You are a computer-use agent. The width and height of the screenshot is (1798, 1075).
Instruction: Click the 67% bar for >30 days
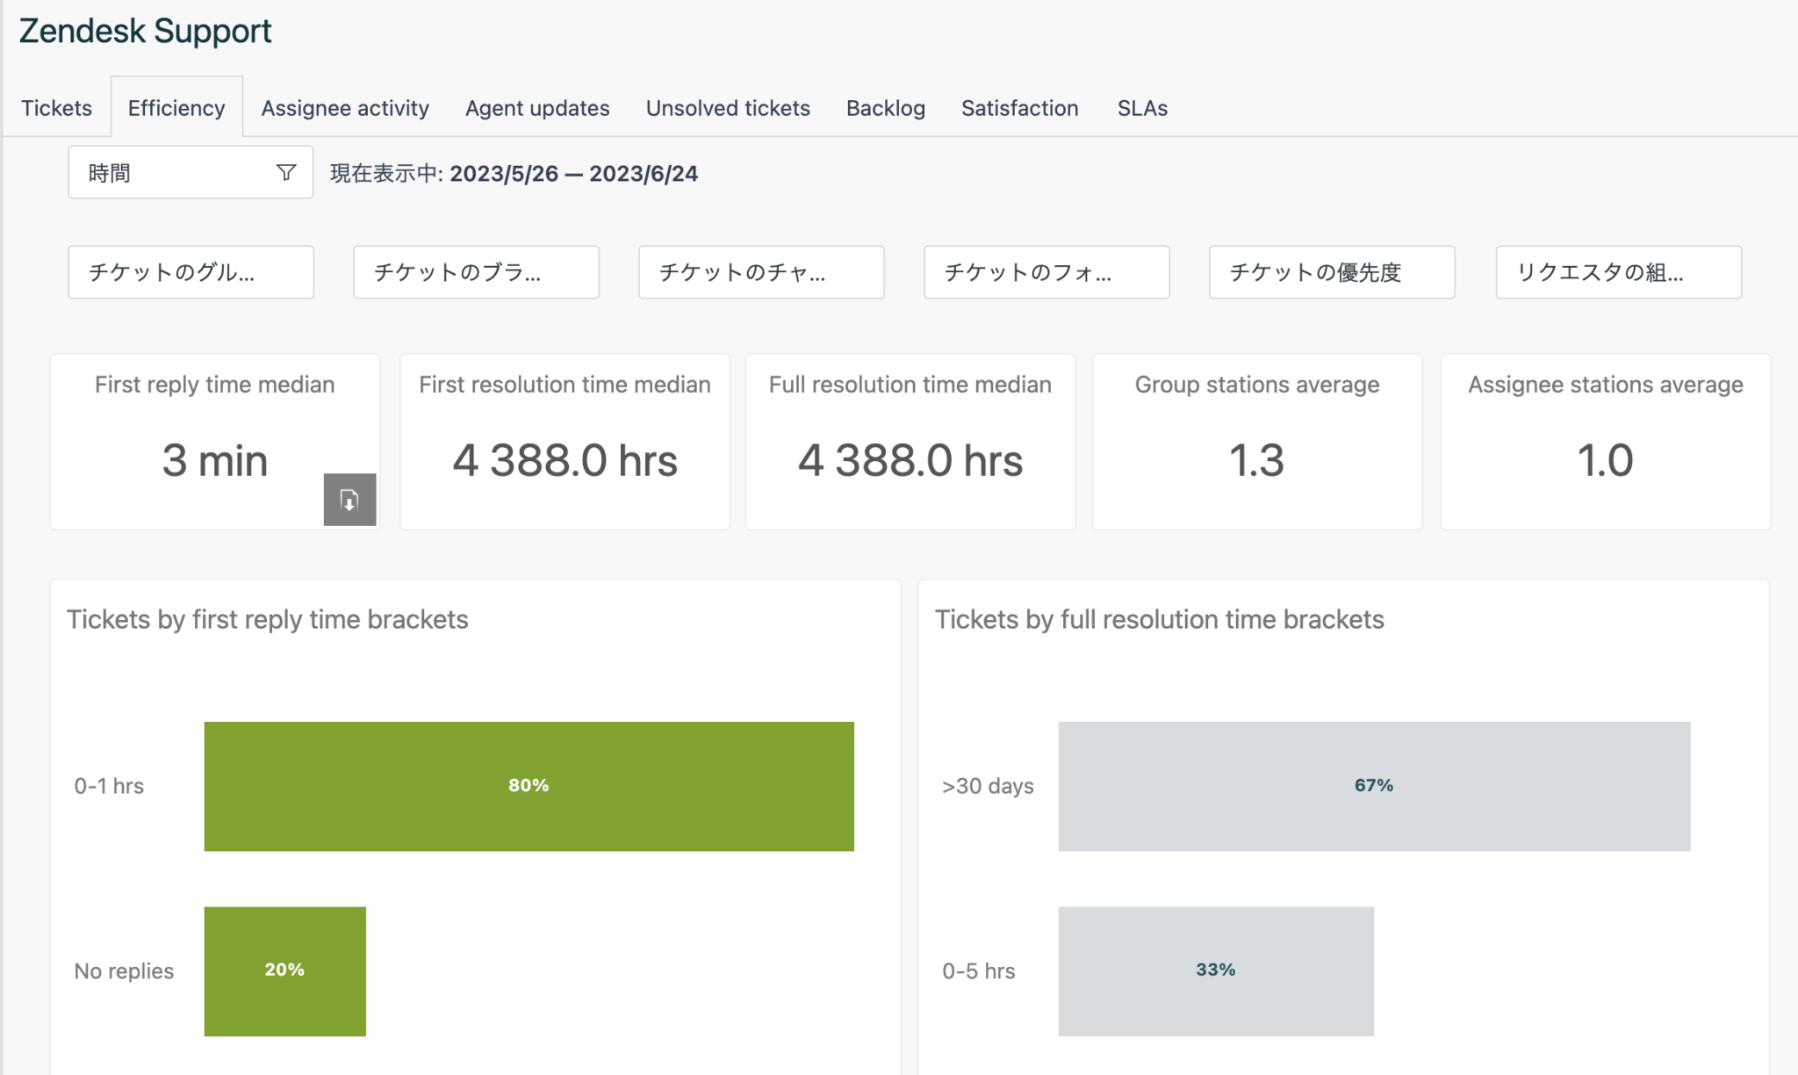pos(1374,785)
